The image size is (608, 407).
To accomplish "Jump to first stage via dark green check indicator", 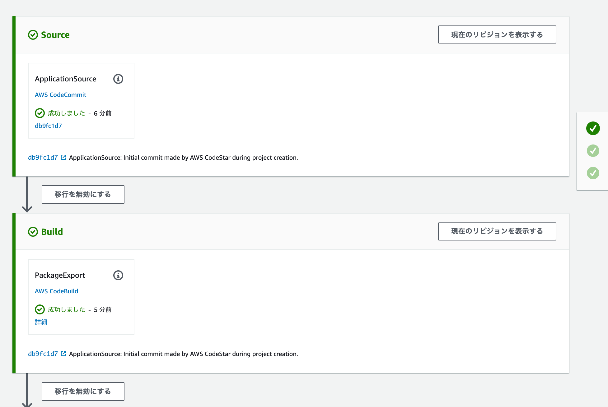I will (593, 128).
